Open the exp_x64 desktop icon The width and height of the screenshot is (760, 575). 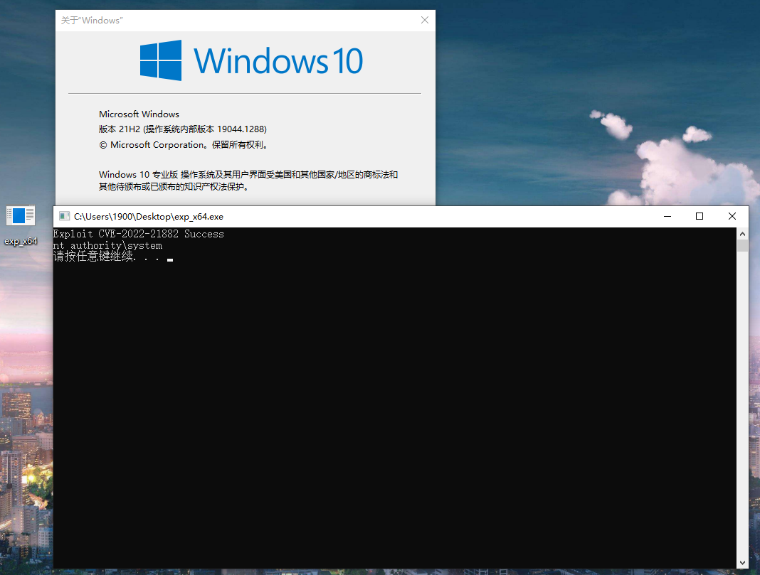(21, 225)
